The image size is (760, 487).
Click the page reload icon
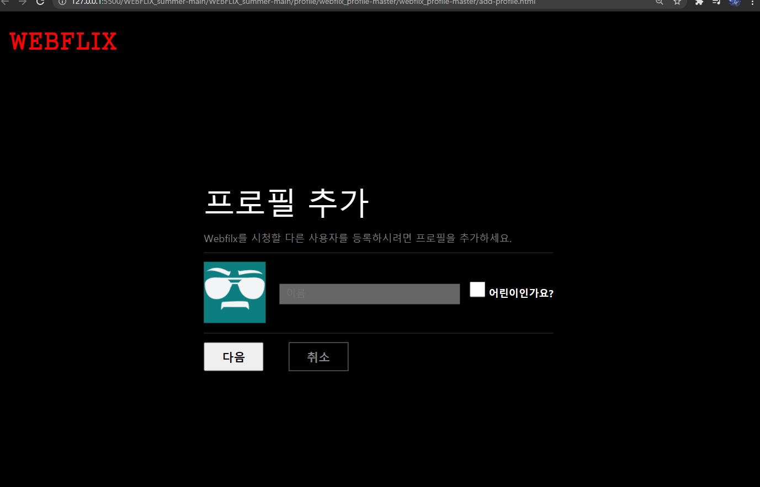tap(39, 3)
